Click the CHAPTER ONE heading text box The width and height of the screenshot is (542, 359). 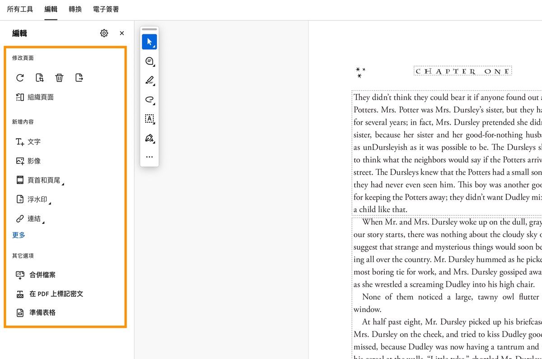[463, 71]
